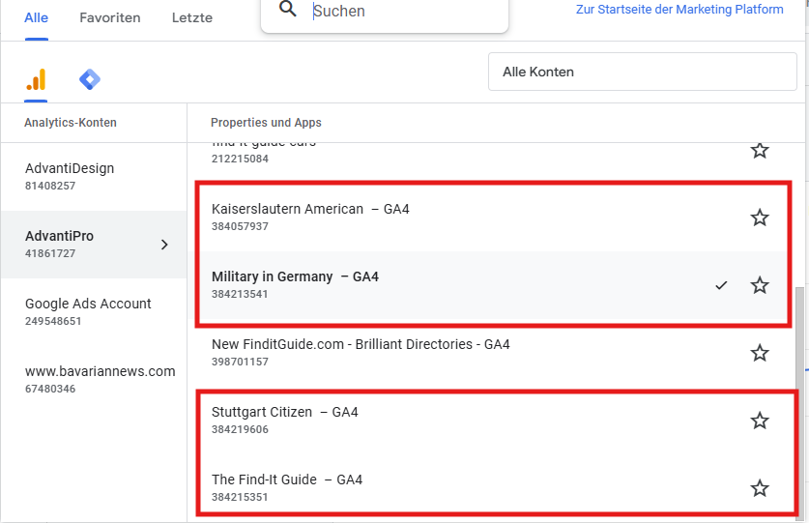Favorite the 212215084 property with star

[x=760, y=150]
